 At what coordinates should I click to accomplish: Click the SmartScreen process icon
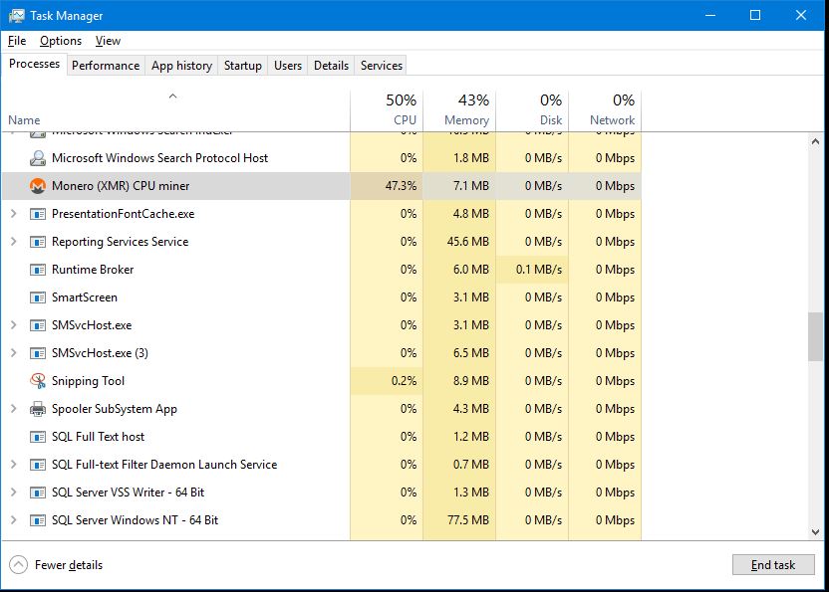(38, 297)
